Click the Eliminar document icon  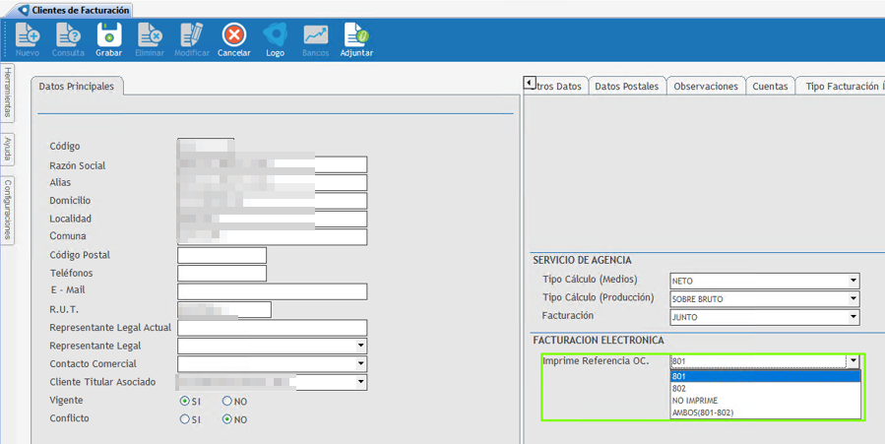[x=150, y=35]
